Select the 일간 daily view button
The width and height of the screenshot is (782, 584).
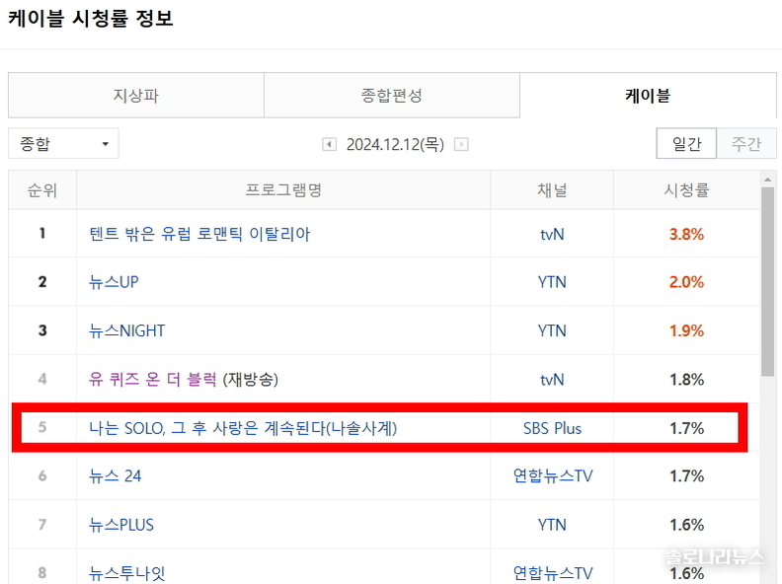point(687,143)
